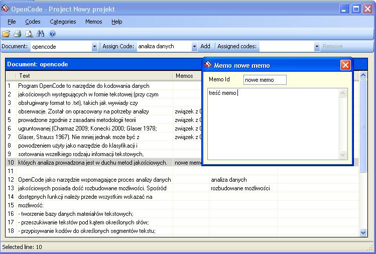Click the nowe memo cell in line 10

tap(188, 163)
